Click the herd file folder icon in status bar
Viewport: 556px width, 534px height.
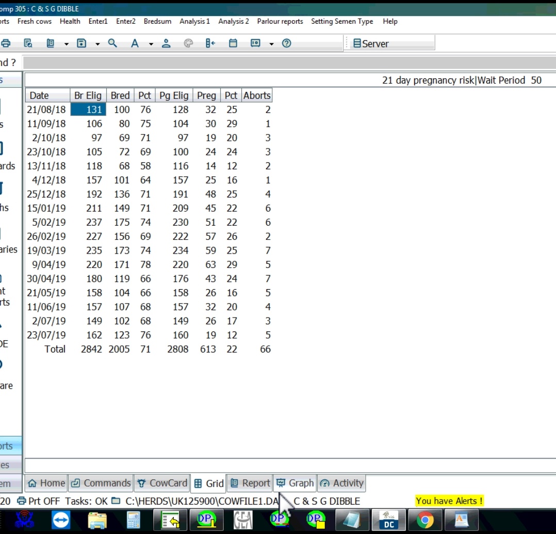[116, 500]
